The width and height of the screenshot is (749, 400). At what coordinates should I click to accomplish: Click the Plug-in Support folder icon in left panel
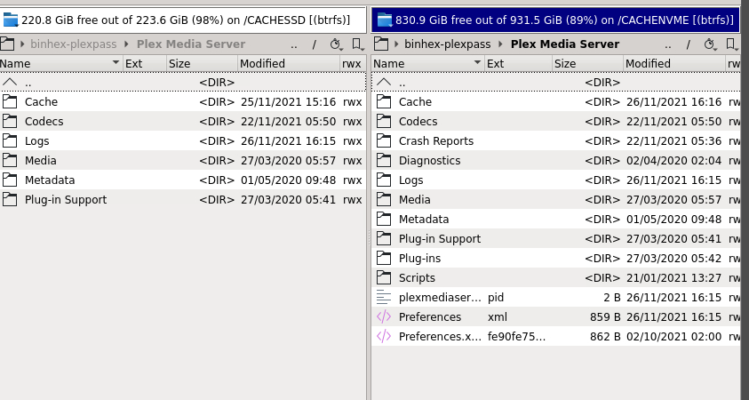(x=10, y=199)
